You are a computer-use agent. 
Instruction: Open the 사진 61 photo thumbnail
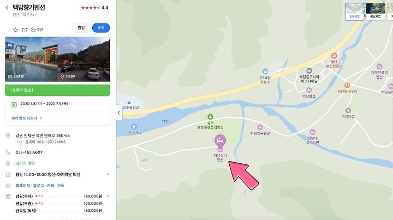31,59
